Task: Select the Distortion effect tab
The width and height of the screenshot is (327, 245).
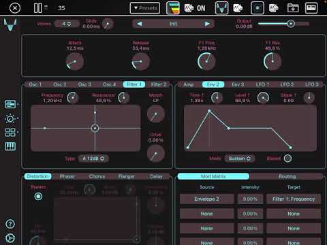Action: (x=37, y=176)
